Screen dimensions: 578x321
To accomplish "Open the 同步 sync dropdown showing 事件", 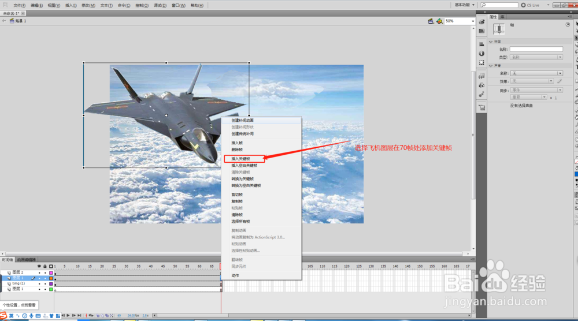I will tap(536, 90).
